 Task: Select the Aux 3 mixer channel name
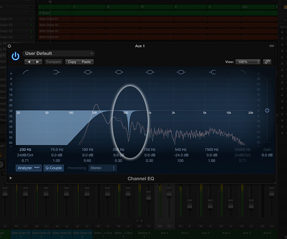206,233
